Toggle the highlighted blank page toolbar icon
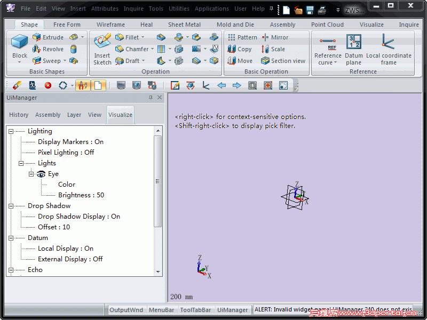 tap(98, 85)
